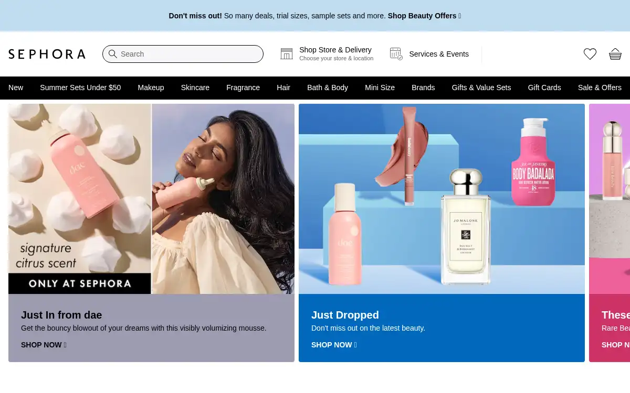
Task: Click the Just Dropped heading
Action: coord(345,315)
